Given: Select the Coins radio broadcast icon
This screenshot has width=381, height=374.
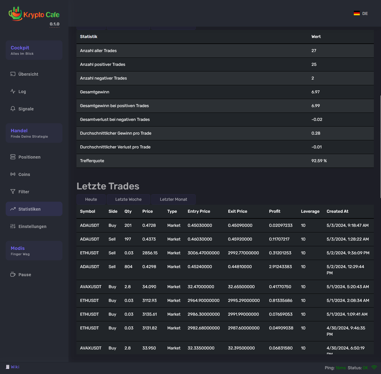Looking at the screenshot, I should [x=13, y=174].
